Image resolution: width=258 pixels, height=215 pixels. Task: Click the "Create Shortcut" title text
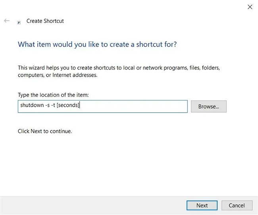(45, 21)
